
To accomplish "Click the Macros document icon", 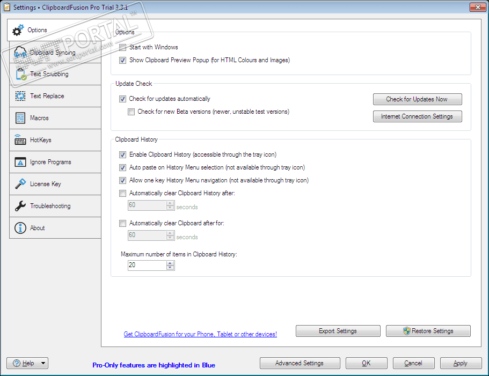I will 20,118.
